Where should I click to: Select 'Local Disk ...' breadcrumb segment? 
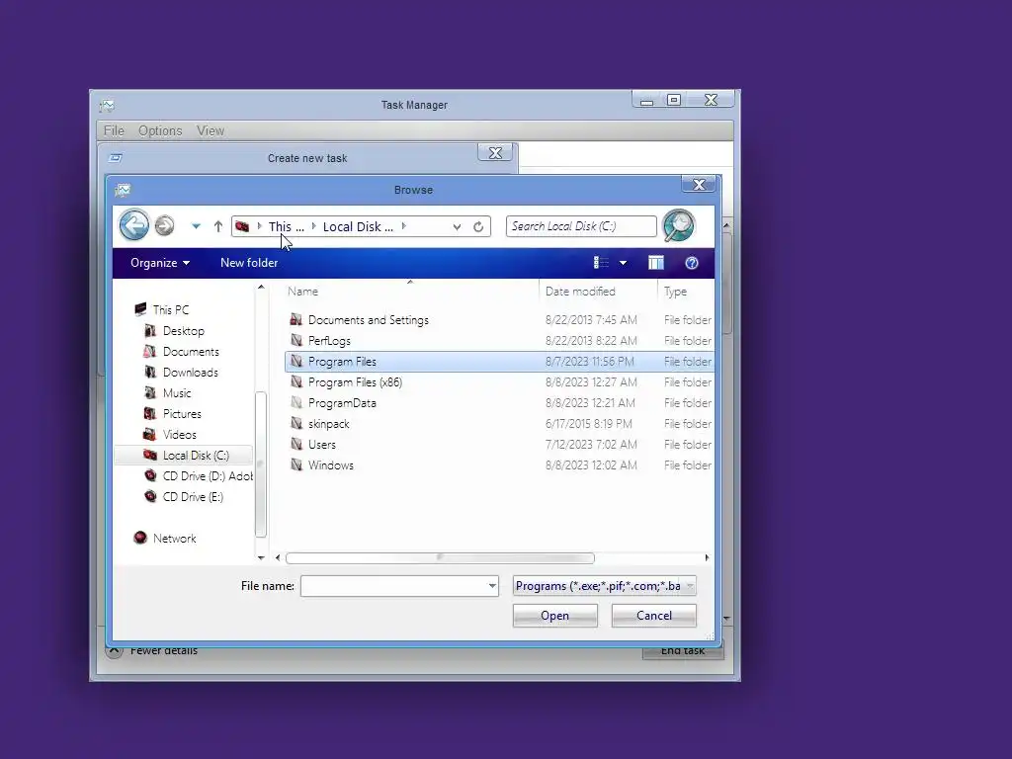point(358,226)
